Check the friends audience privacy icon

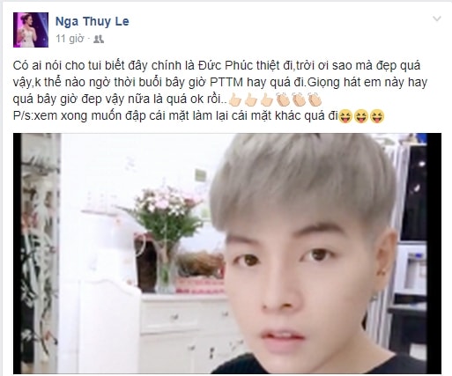click(99, 39)
